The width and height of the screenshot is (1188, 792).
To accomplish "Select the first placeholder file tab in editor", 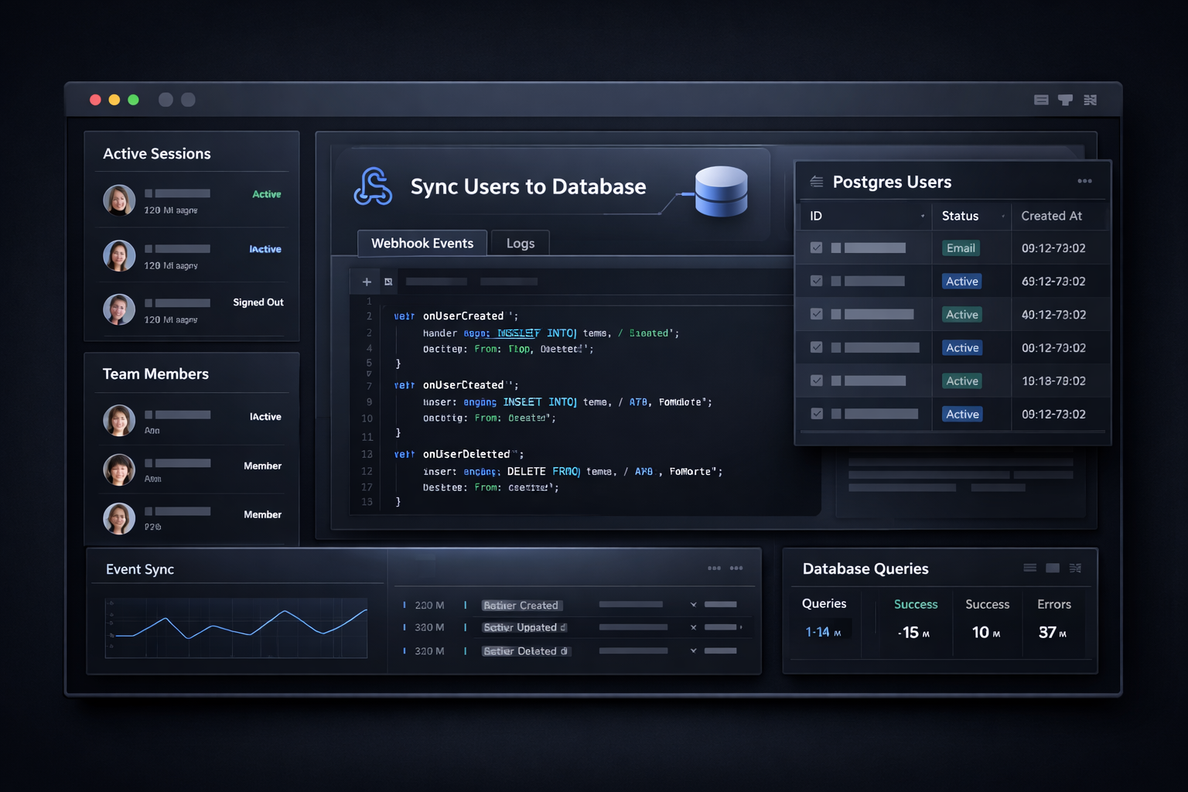I will click(x=436, y=282).
